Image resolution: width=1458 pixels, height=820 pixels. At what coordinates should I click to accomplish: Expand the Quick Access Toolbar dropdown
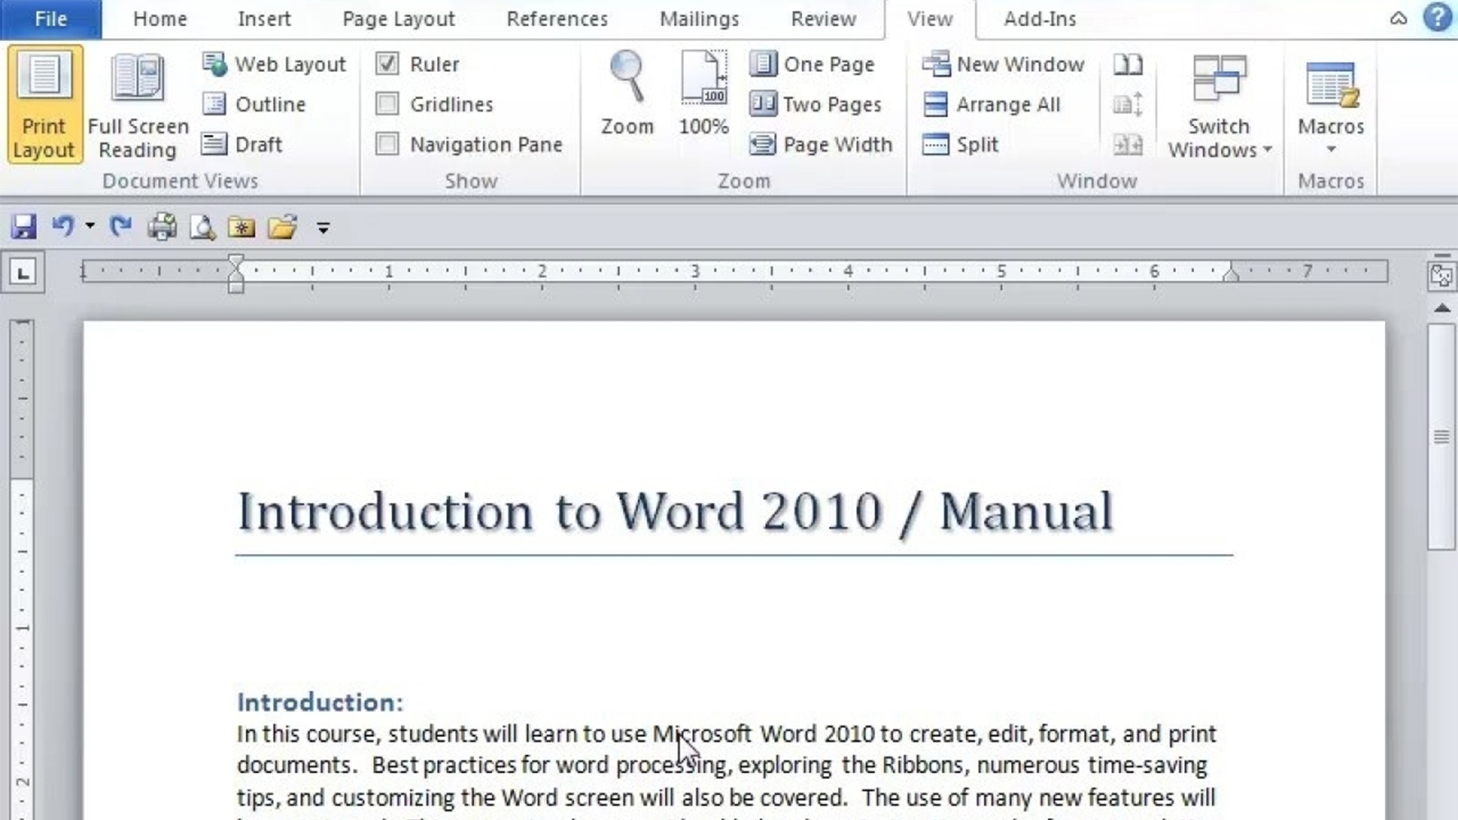[x=324, y=226]
